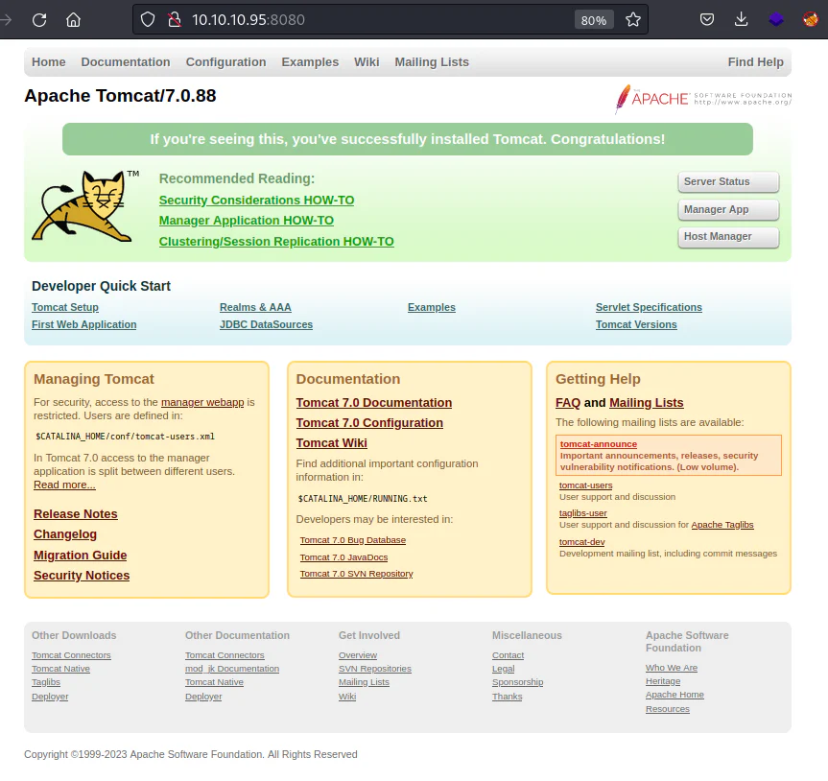Click the Host Manager button
Screen dimensions: 828x781
[728, 237]
